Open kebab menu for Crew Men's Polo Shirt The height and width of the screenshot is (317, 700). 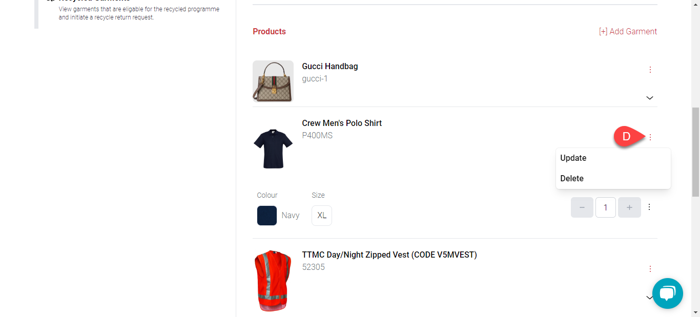[x=650, y=137]
